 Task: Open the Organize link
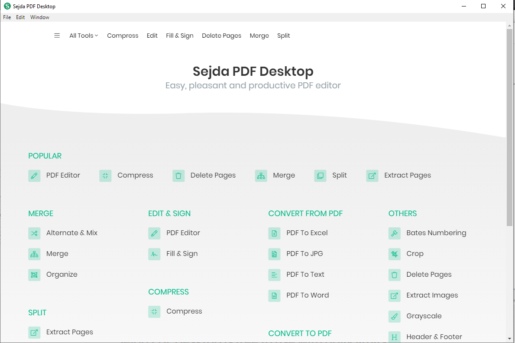pos(62,275)
